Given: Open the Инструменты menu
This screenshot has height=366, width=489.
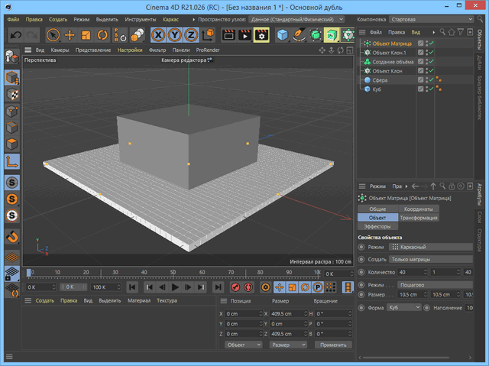Looking at the screenshot, I should click(x=140, y=18).
